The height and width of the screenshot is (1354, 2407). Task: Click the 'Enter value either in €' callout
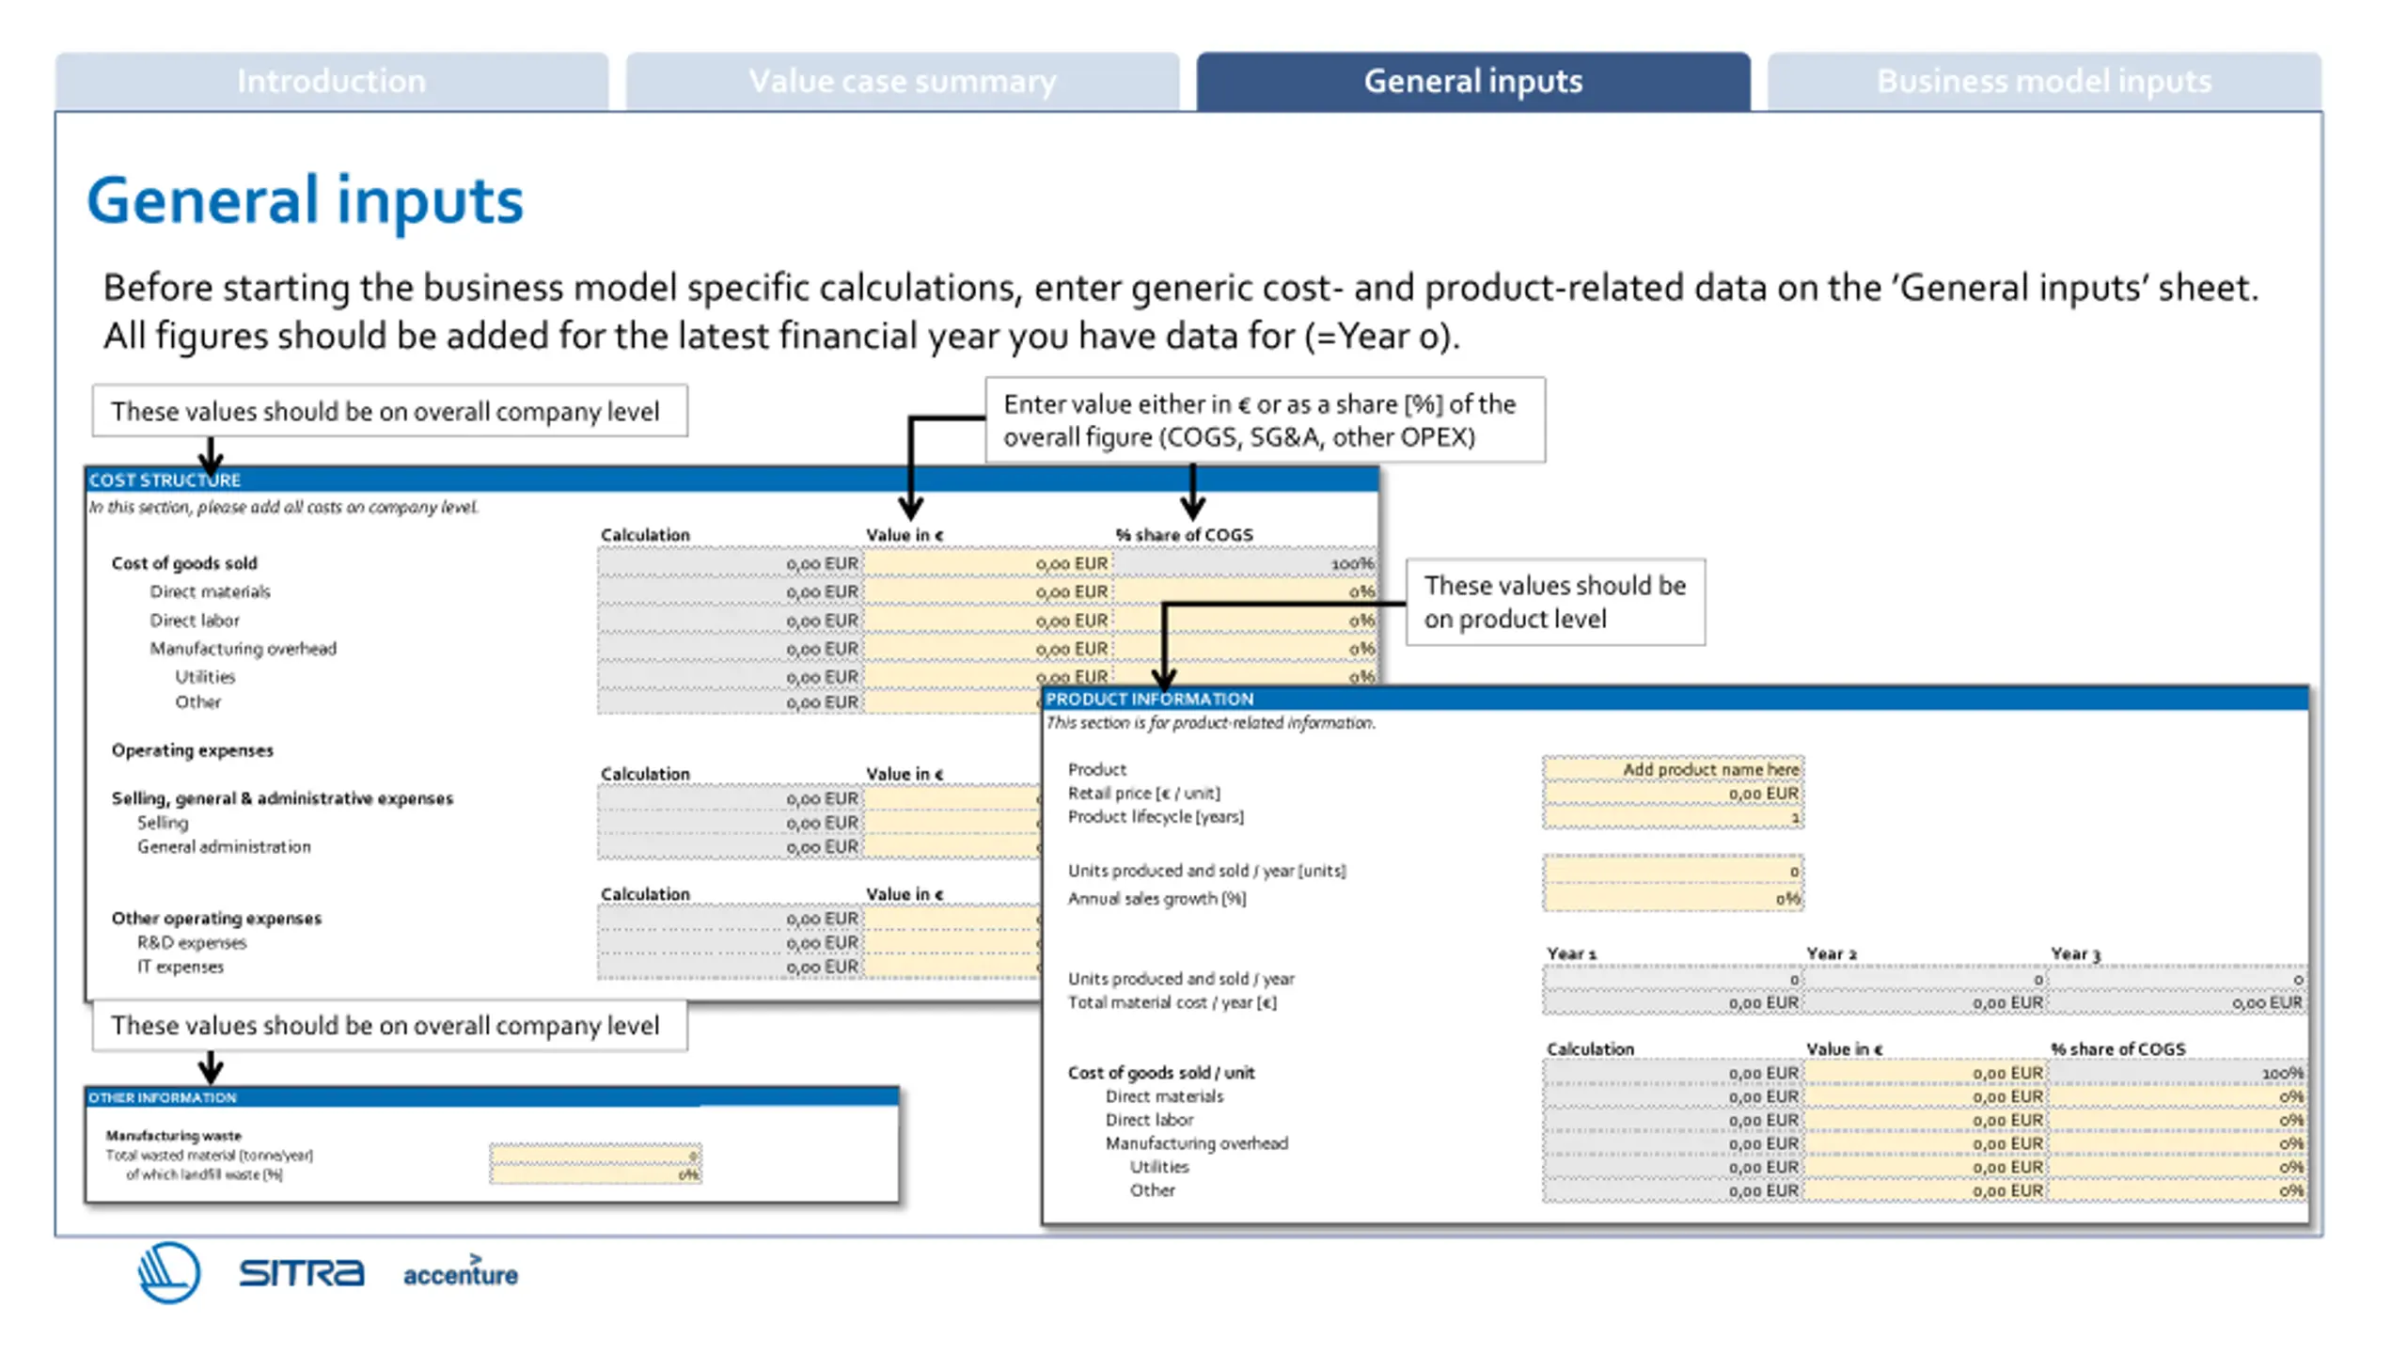pos(1265,419)
